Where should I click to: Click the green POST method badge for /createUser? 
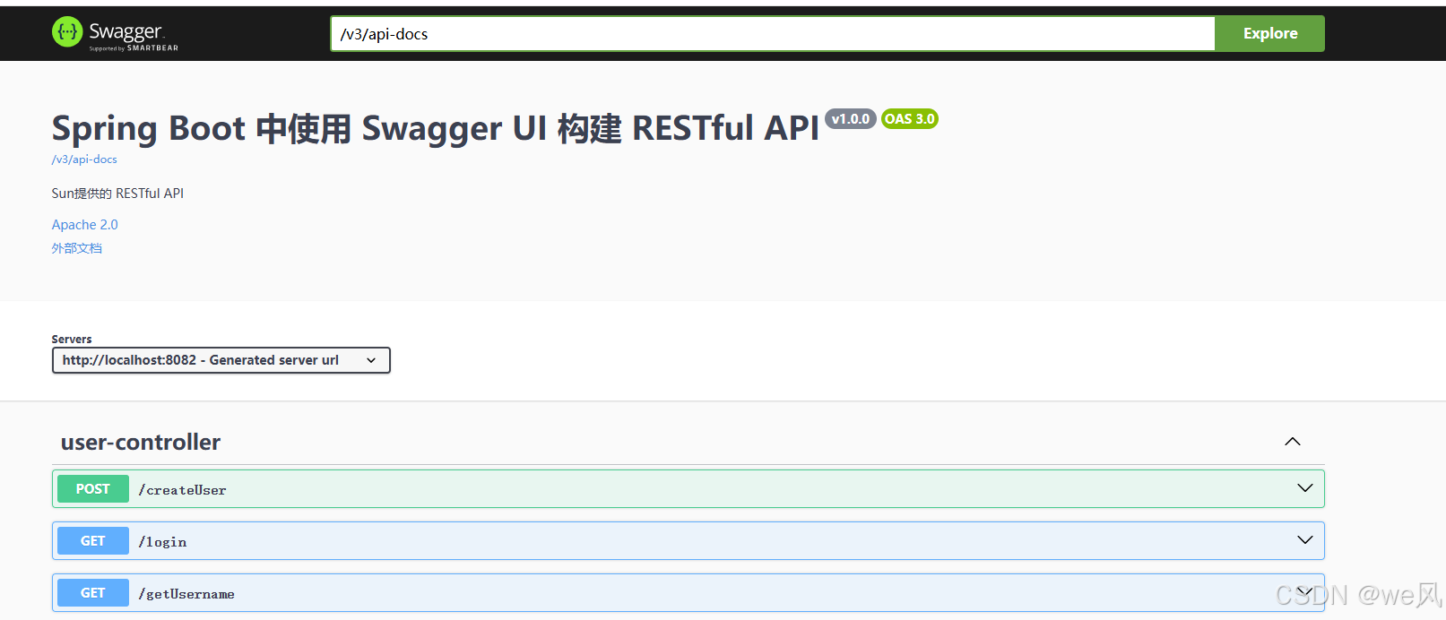[x=92, y=488]
